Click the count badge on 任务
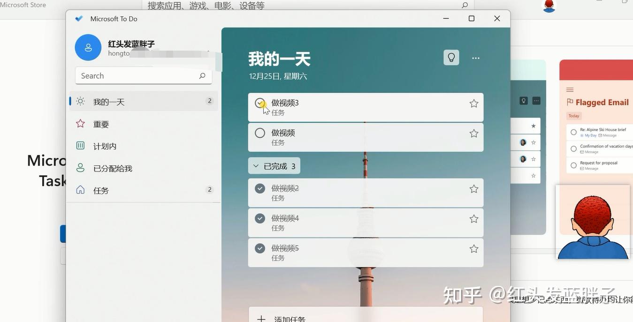Screen dimensions: 633x322 210,189
